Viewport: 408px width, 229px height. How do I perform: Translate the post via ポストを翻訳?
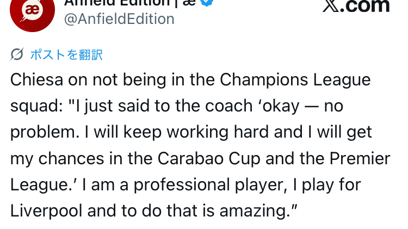click(x=66, y=54)
